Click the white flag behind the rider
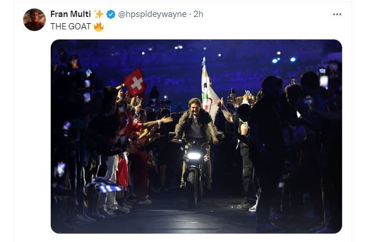The height and width of the screenshot is (242, 368). (208, 90)
